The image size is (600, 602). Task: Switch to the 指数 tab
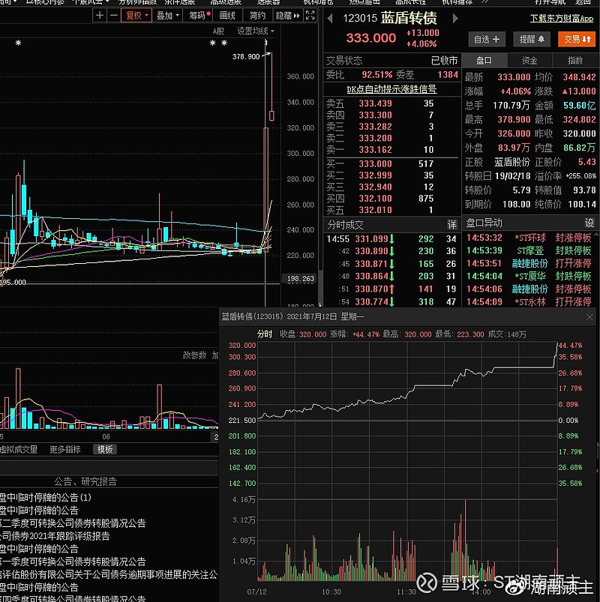coord(575,60)
